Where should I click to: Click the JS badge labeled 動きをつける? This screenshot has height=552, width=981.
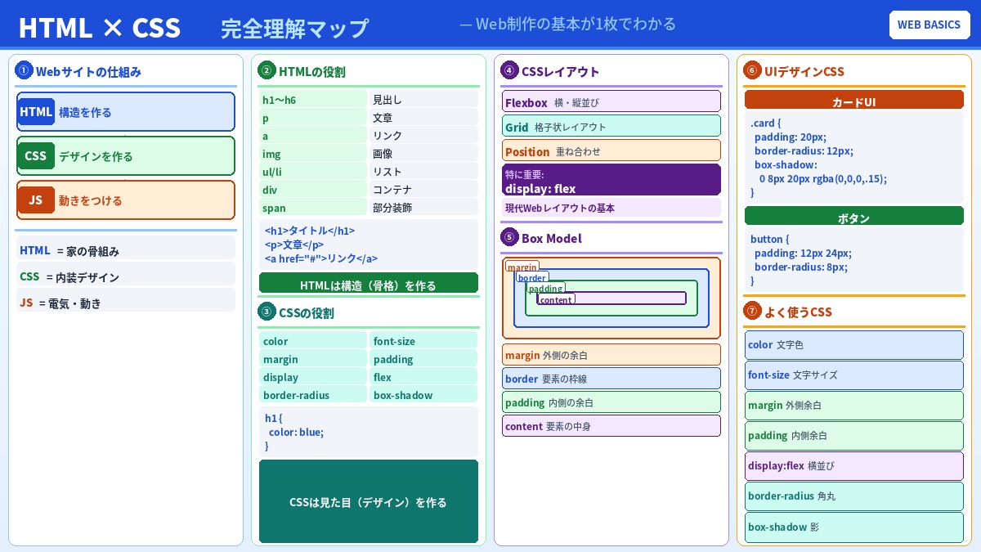pyautogui.click(x=126, y=200)
